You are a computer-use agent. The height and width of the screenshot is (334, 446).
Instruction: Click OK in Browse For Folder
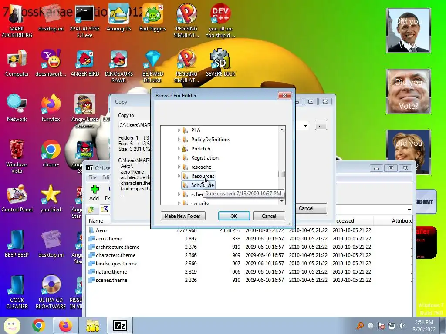coord(234,216)
